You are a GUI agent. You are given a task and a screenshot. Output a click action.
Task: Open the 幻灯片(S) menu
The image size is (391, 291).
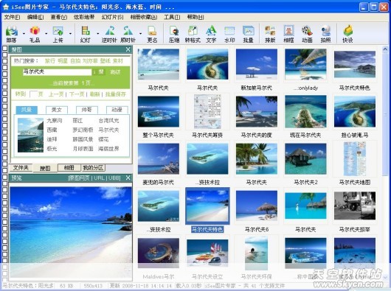[x=112, y=17]
